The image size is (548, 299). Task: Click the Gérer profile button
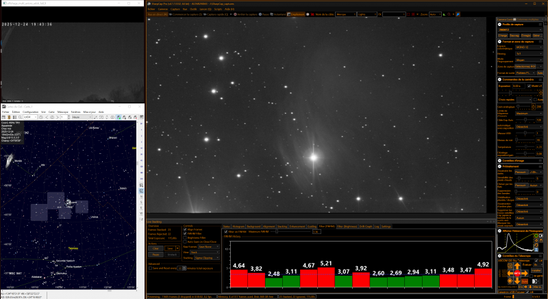537,36
